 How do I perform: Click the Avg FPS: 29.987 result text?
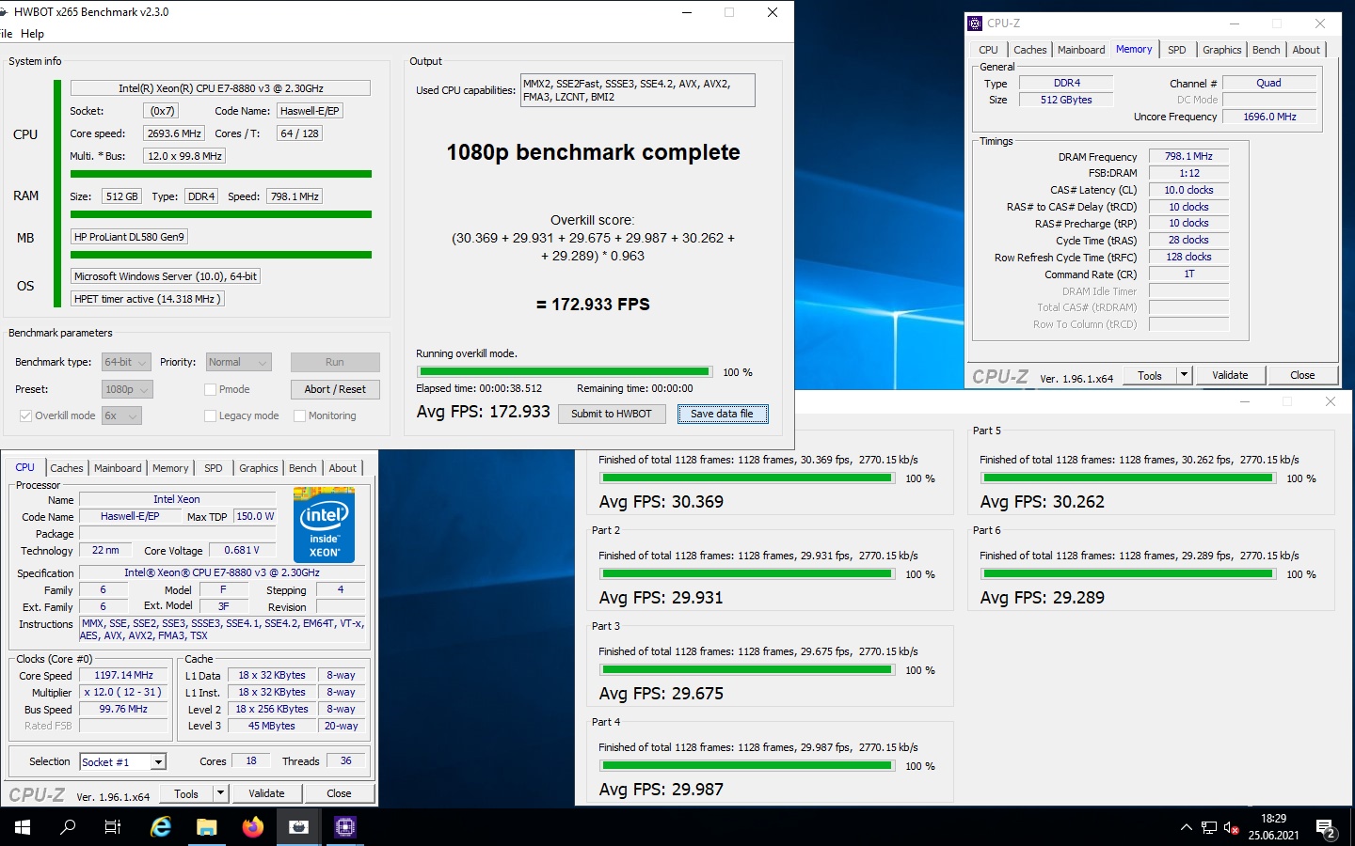[x=662, y=790]
